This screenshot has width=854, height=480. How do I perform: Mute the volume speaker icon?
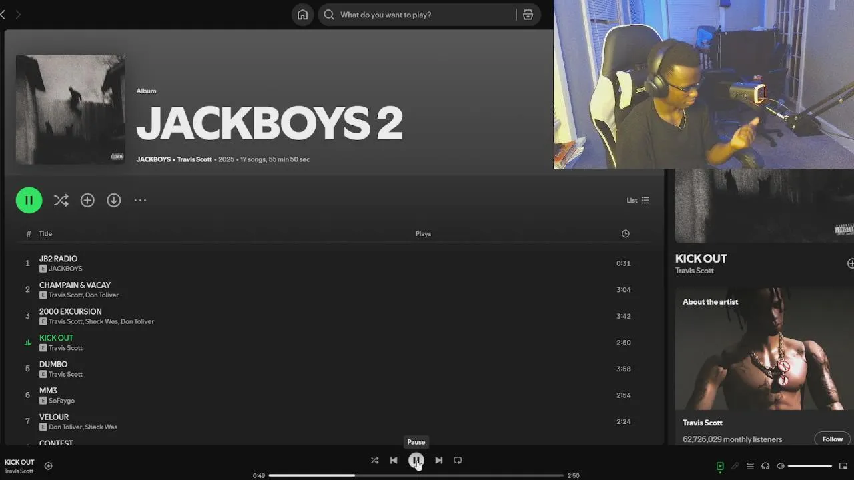[x=781, y=466]
